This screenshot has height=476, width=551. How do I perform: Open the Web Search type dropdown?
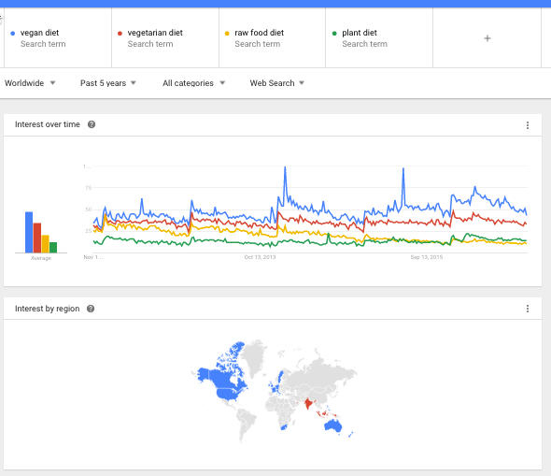pos(277,83)
